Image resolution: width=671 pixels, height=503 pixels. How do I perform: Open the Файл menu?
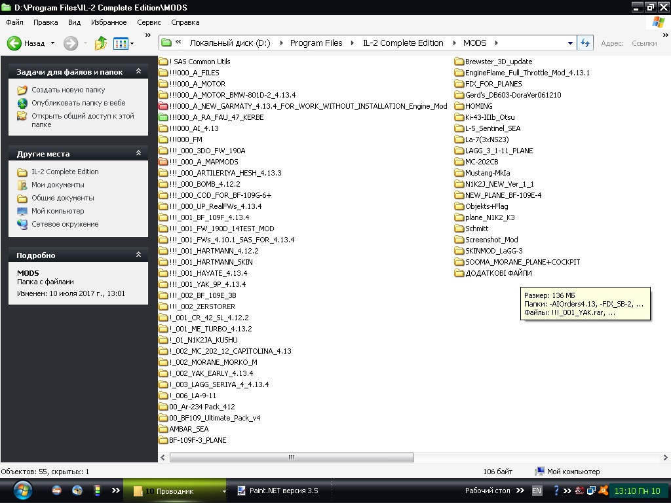[x=14, y=22]
